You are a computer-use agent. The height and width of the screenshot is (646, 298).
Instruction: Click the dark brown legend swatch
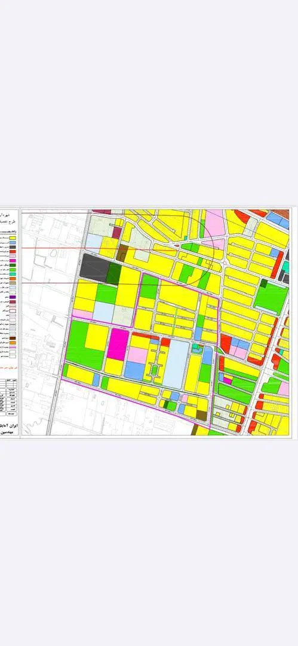[x=13, y=338]
